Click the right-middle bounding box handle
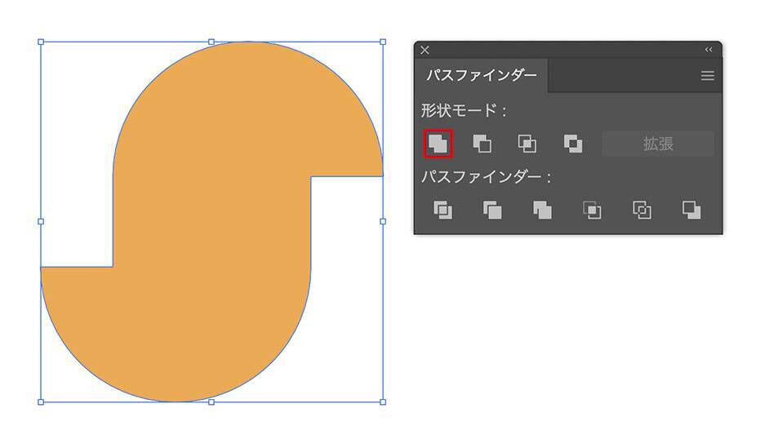 pos(383,221)
